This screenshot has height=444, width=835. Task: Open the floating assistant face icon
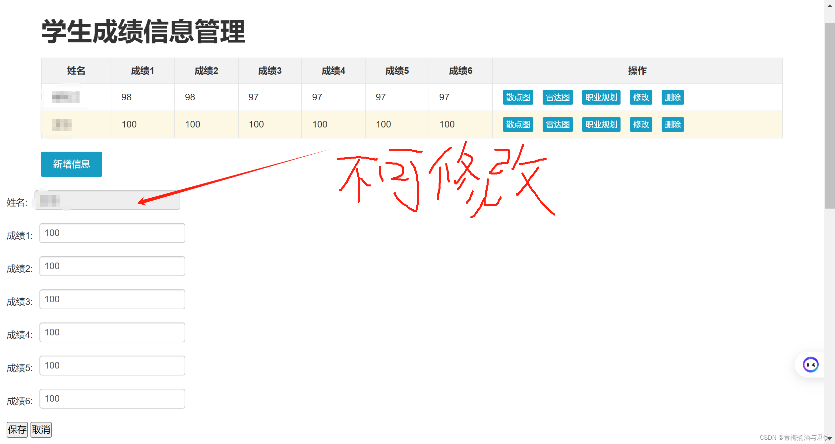(x=810, y=365)
